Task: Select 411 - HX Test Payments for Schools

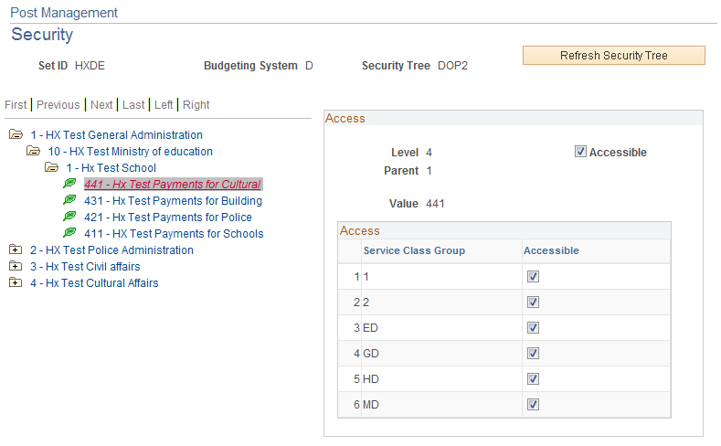Action: click(174, 234)
